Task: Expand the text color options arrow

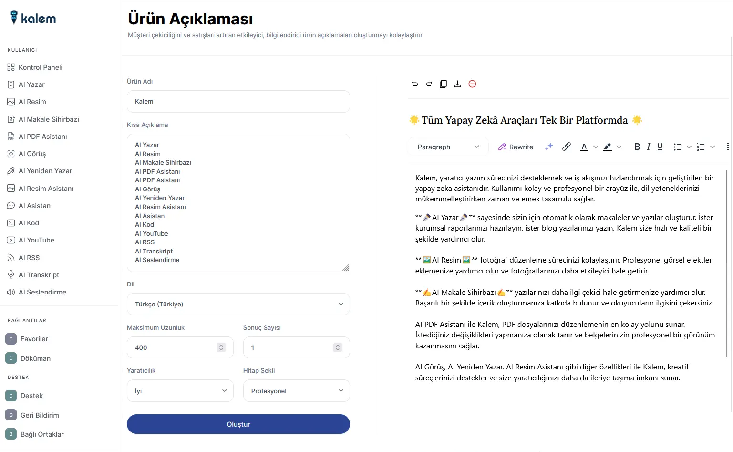Action: click(x=596, y=147)
